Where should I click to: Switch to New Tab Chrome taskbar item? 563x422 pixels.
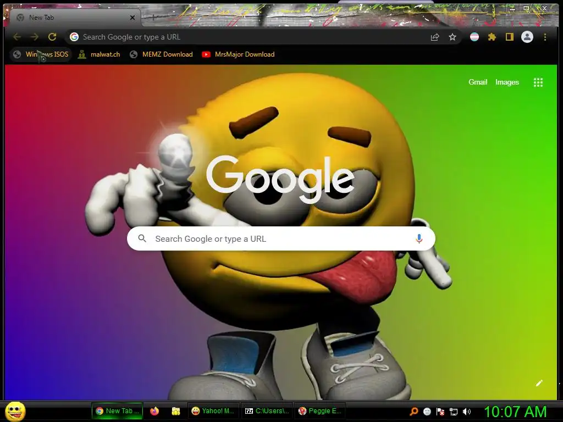point(118,411)
